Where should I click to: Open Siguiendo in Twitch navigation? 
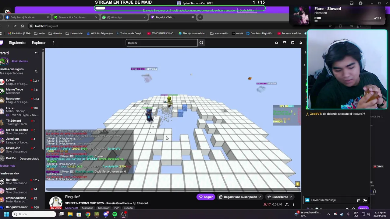(x=17, y=43)
